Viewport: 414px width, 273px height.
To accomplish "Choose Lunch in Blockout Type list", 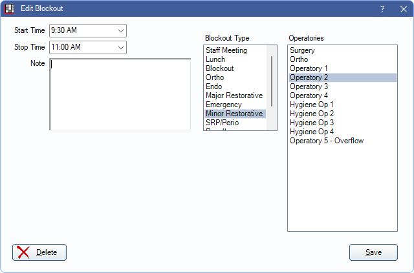I will 215,59.
